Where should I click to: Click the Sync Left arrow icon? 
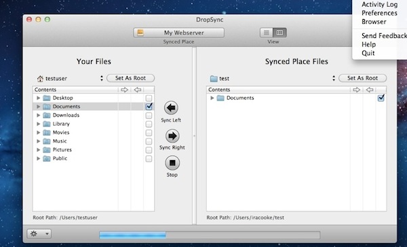pyautogui.click(x=171, y=108)
